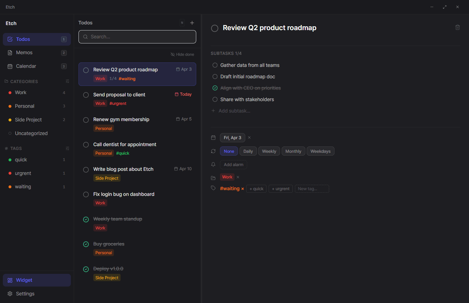Set repeat to Weekly
This screenshot has width=469, height=303.
pos(269,151)
